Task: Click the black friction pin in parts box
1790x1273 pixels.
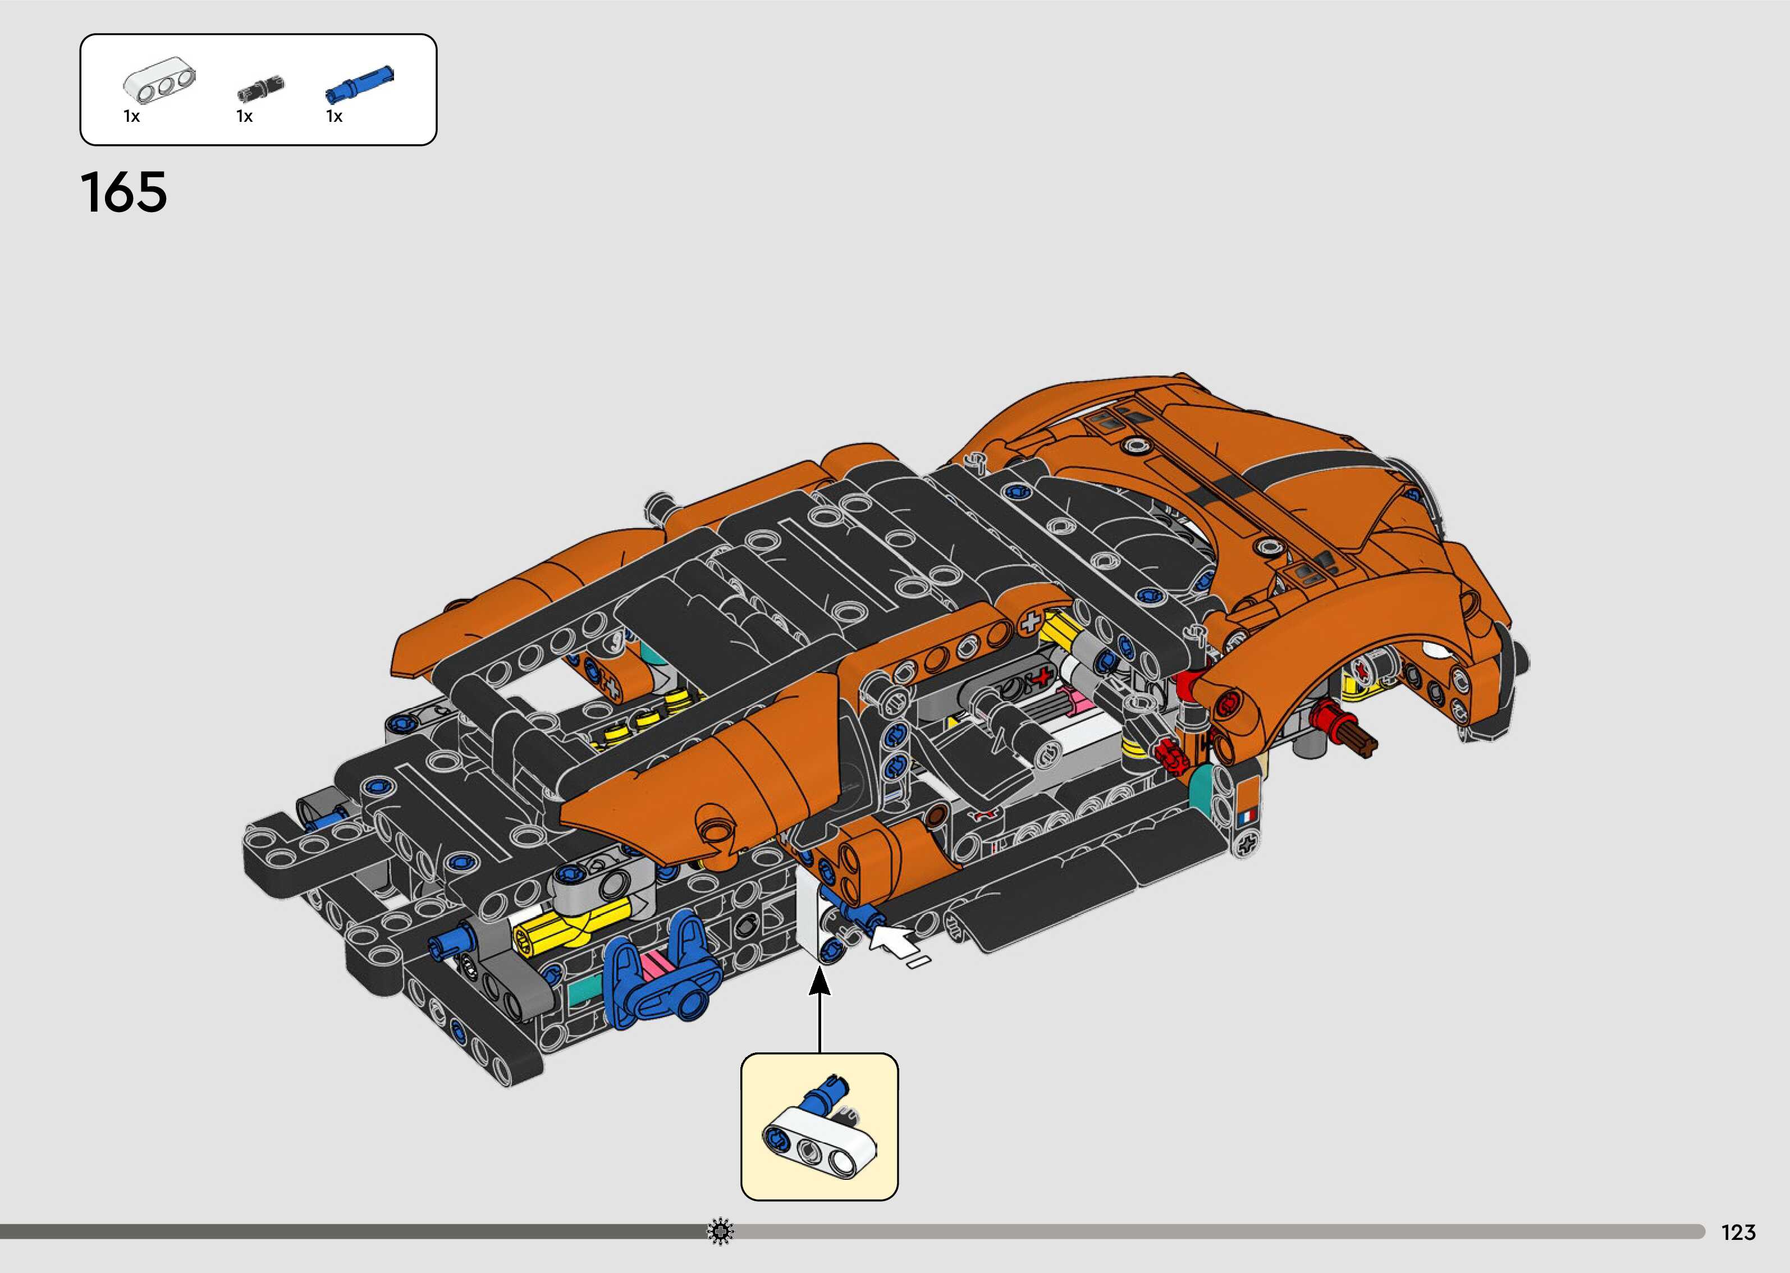Action: (x=261, y=89)
